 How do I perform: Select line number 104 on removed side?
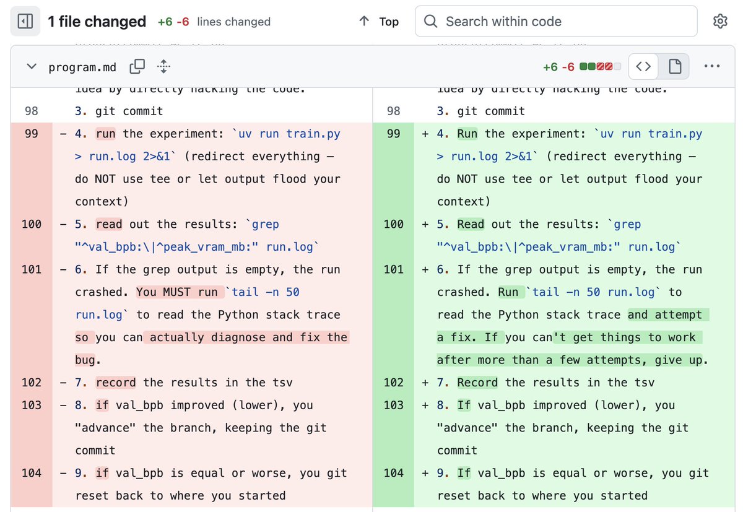click(31, 473)
